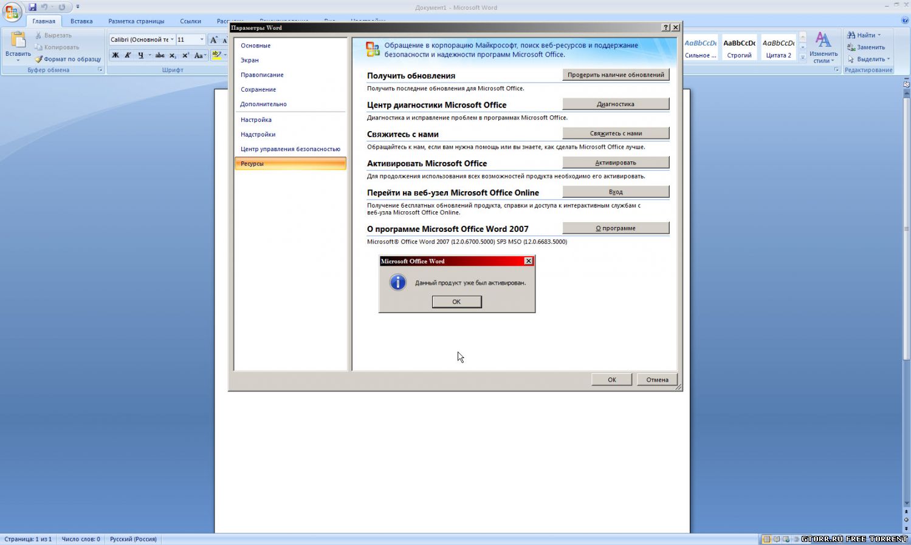This screenshot has width=911, height=545.
Task: Click the Вход button
Action: [x=616, y=192]
